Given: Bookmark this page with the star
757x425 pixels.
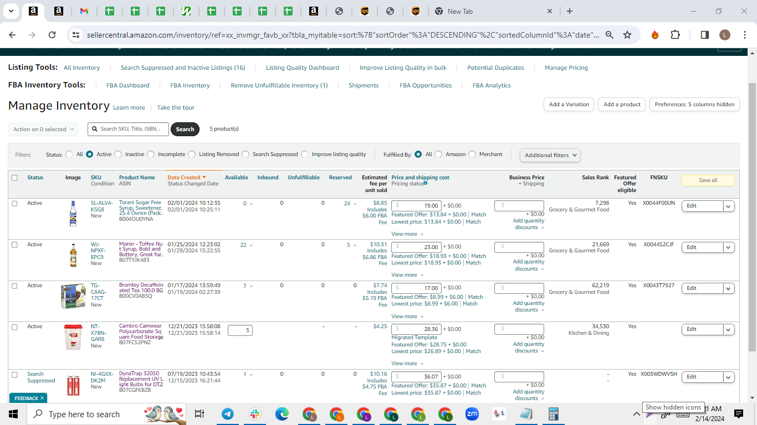Looking at the screenshot, I should [x=627, y=35].
